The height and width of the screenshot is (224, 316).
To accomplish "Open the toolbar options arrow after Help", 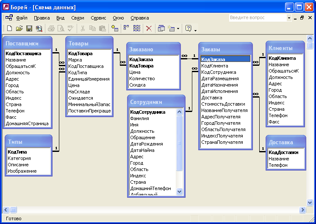I will tap(195, 30).
